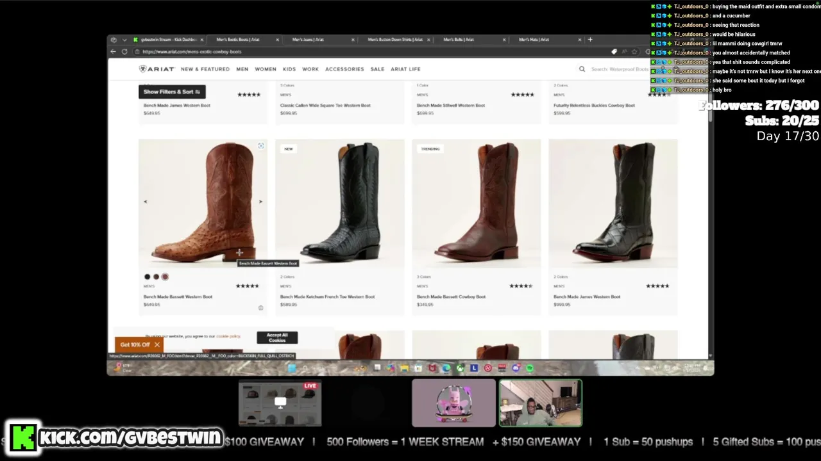Viewport: 821px width, 461px height.
Task: Open the tab list dropdown in browser
Action: tap(124, 40)
